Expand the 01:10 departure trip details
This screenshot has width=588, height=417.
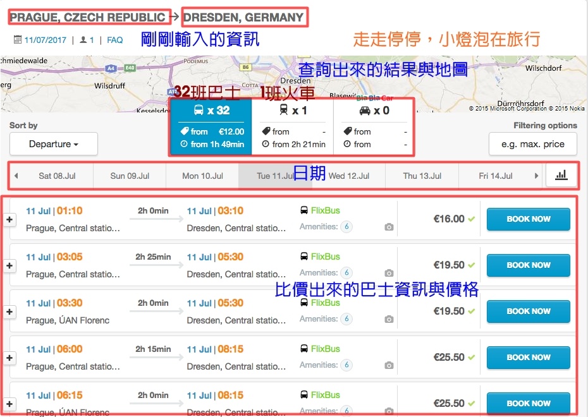point(9,219)
